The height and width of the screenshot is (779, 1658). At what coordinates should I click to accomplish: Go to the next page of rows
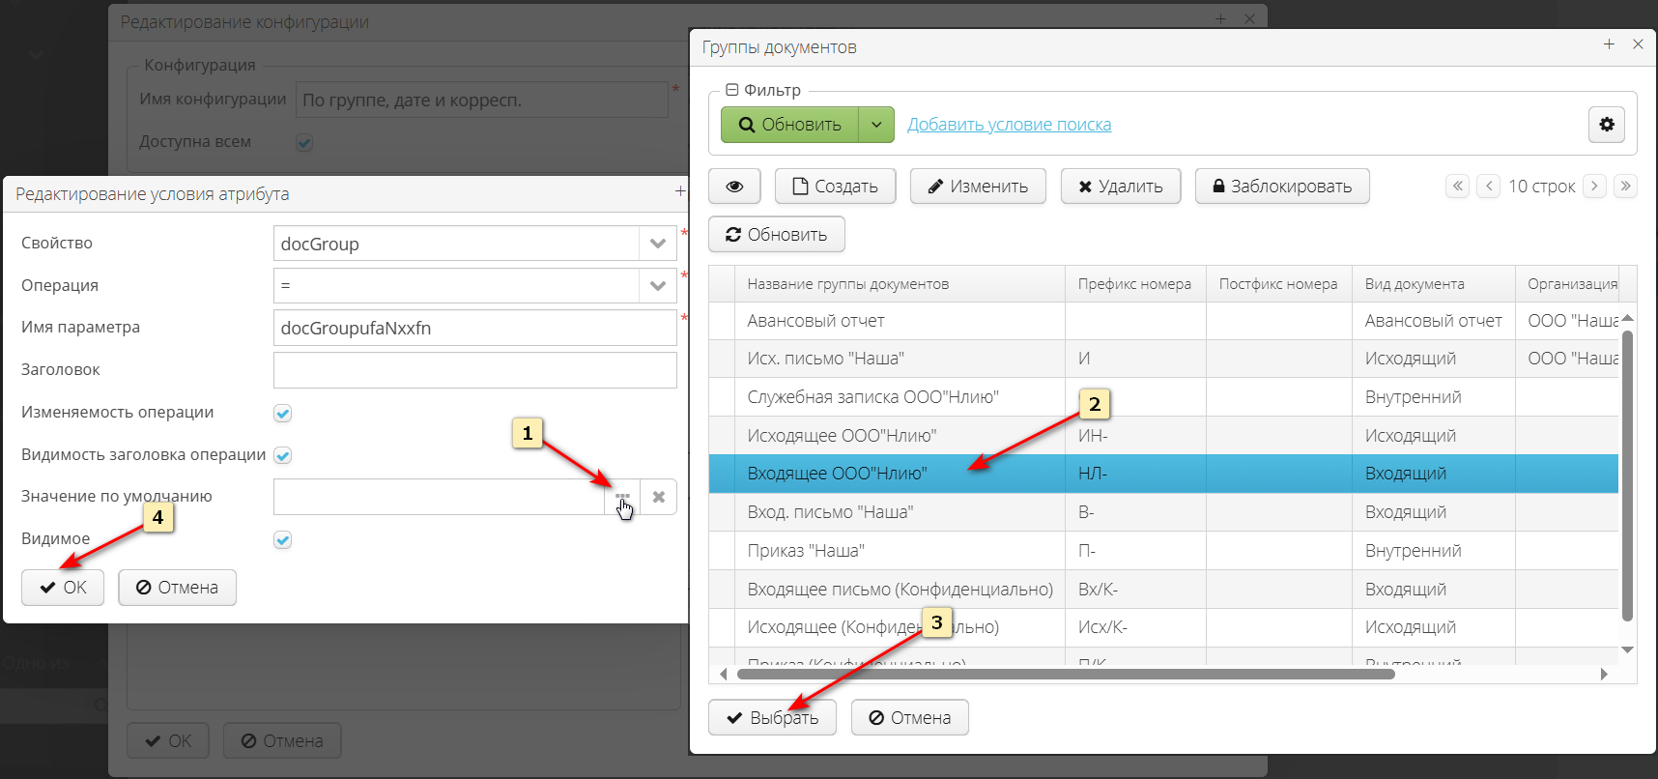pyautogui.click(x=1595, y=186)
